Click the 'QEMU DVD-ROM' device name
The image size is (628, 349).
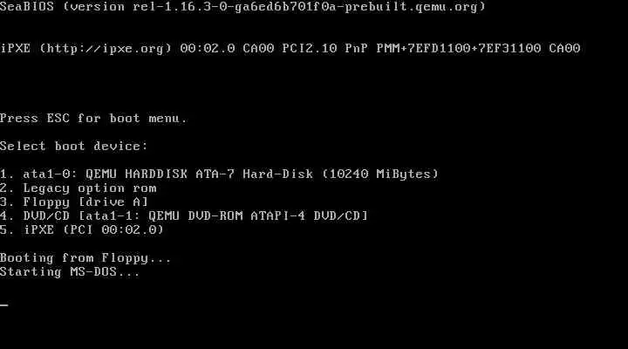pos(196,216)
